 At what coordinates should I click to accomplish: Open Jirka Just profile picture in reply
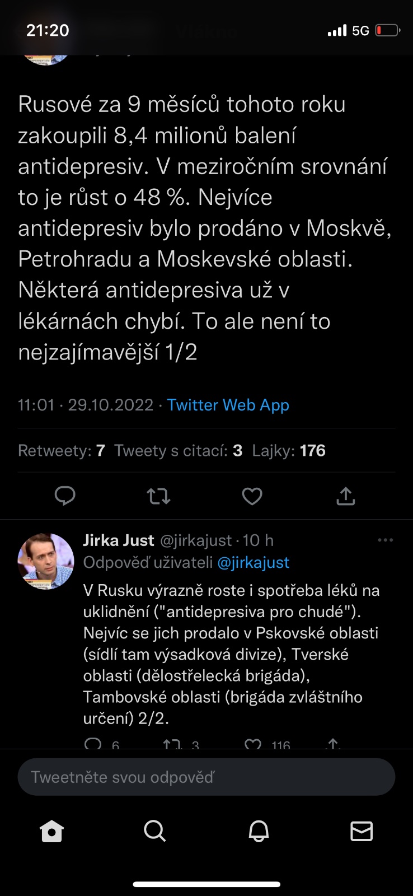(x=46, y=561)
